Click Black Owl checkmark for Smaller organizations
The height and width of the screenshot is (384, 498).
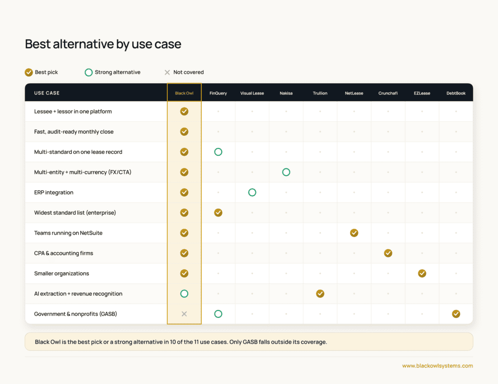(x=184, y=274)
